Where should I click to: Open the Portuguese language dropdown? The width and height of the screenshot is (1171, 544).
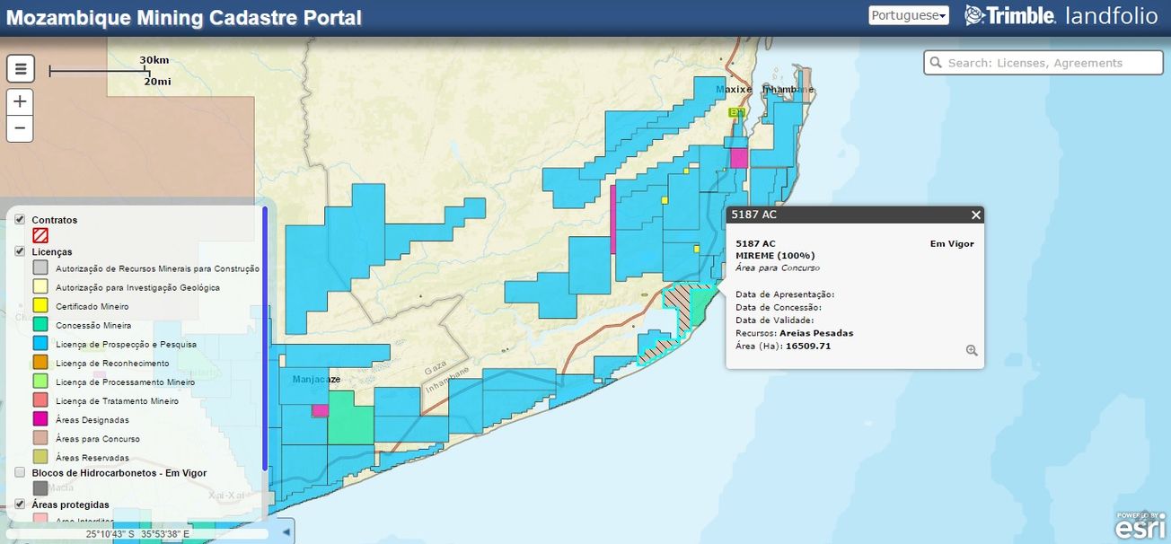pyautogui.click(x=909, y=15)
